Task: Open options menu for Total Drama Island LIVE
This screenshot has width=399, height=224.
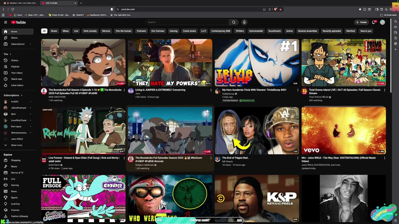Action: (384, 90)
